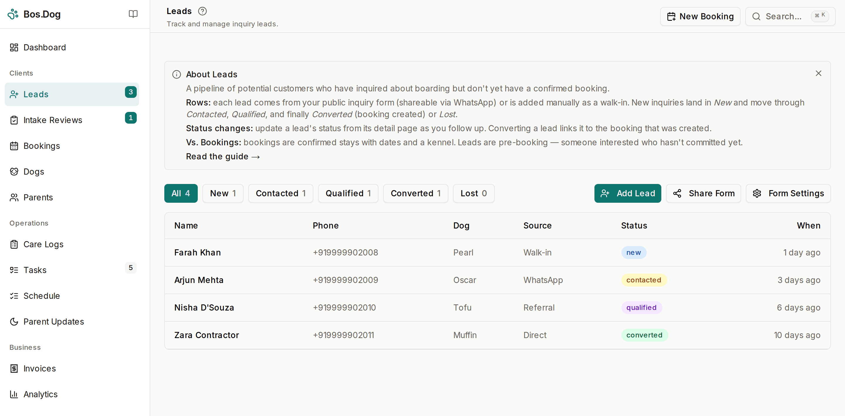Open Parent Updates page
This screenshot has height=416, width=845.
(x=72, y=322)
